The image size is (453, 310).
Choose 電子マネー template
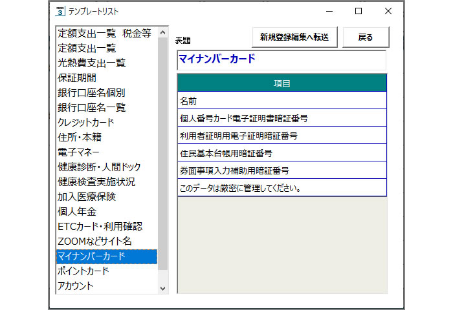click(107, 152)
